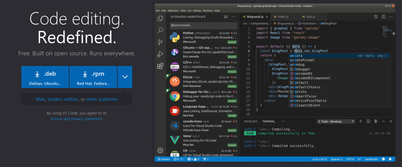
Task: Download the .rpm package
Action: click(x=93, y=77)
